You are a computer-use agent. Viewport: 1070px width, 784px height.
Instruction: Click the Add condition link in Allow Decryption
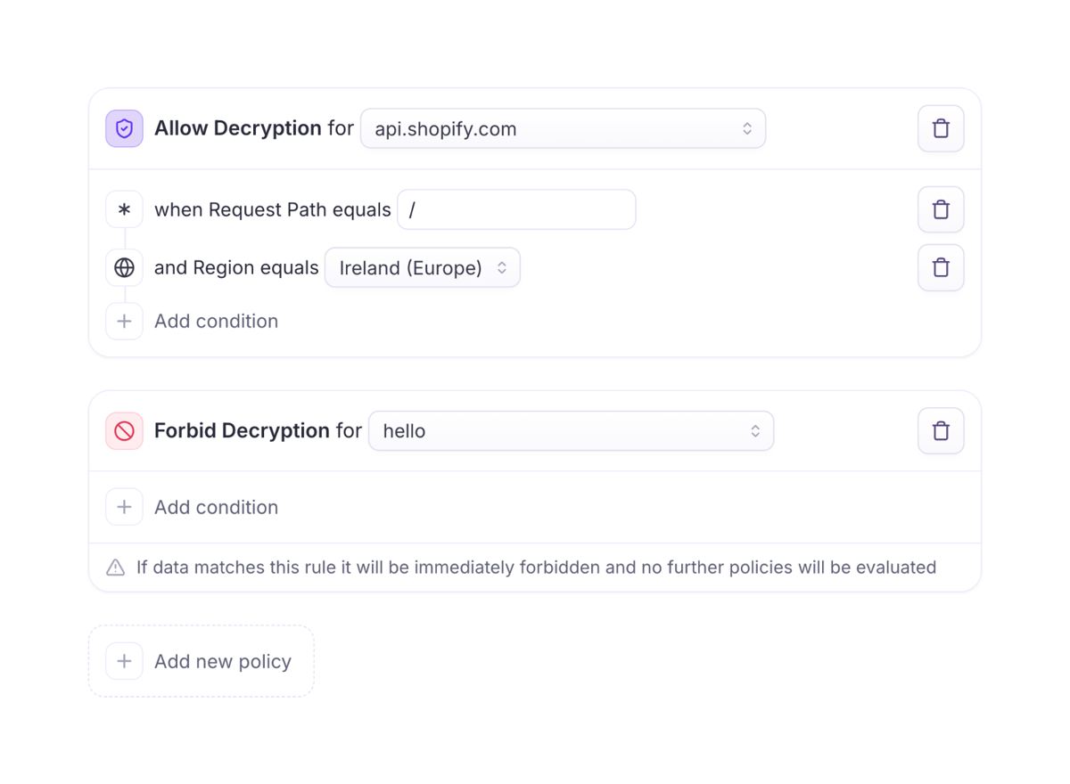coord(216,321)
